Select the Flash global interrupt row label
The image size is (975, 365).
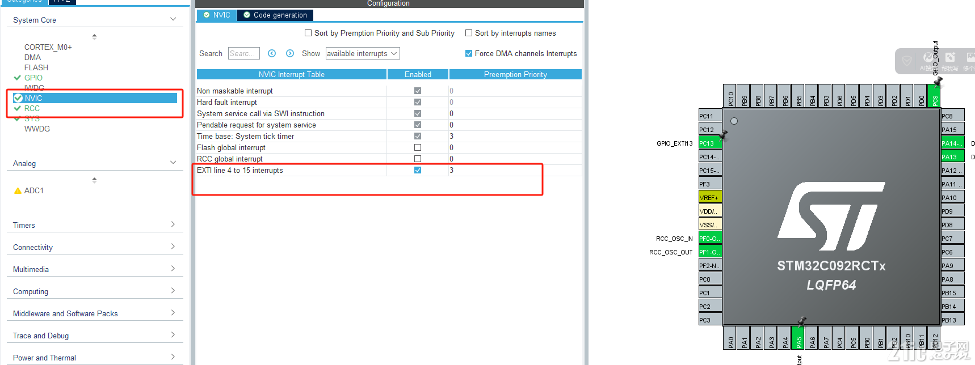click(x=231, y=147)
